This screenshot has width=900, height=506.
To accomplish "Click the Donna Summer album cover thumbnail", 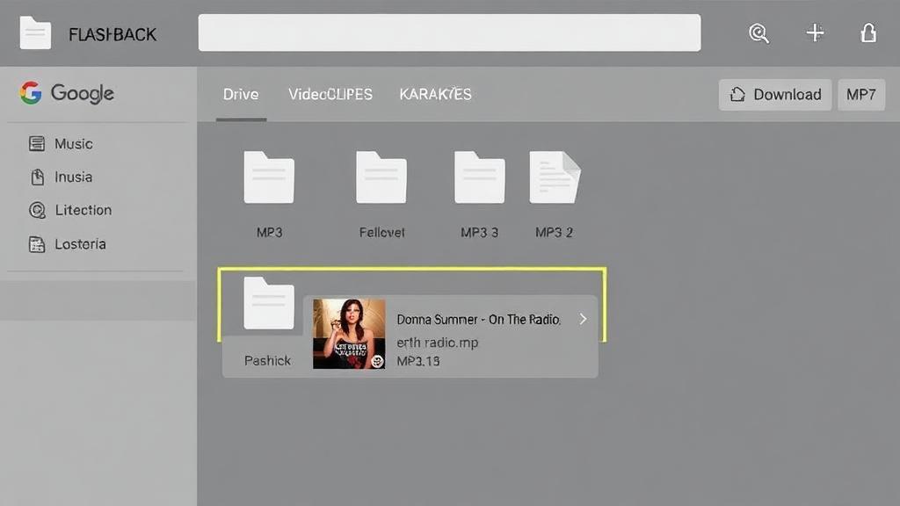I will tap(349, 334).
